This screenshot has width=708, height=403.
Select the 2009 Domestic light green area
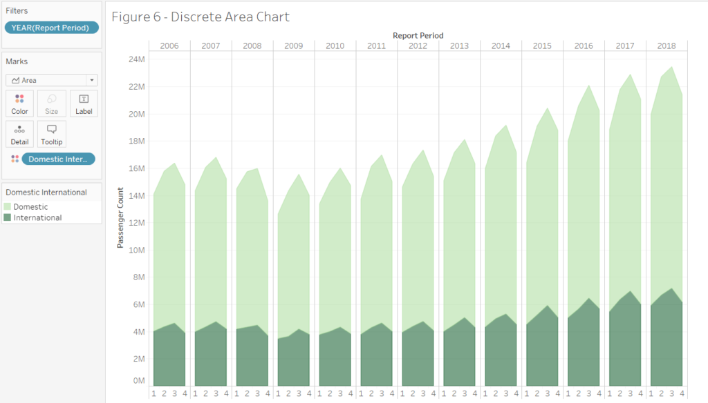[x=294, y=262]
